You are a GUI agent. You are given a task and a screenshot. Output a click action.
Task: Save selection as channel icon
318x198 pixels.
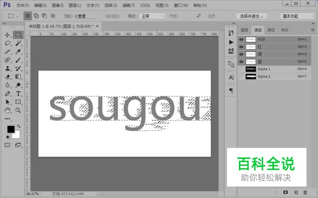point(286,192)
